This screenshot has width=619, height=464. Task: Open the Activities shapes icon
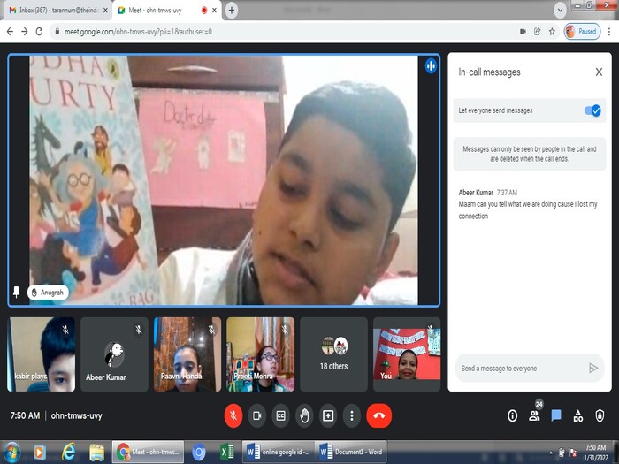(x=578, y=415)
